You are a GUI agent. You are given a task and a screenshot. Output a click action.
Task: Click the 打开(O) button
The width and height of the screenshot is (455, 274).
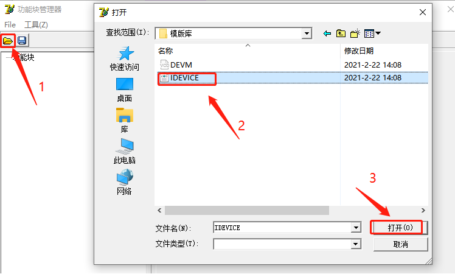coord(400,228)
